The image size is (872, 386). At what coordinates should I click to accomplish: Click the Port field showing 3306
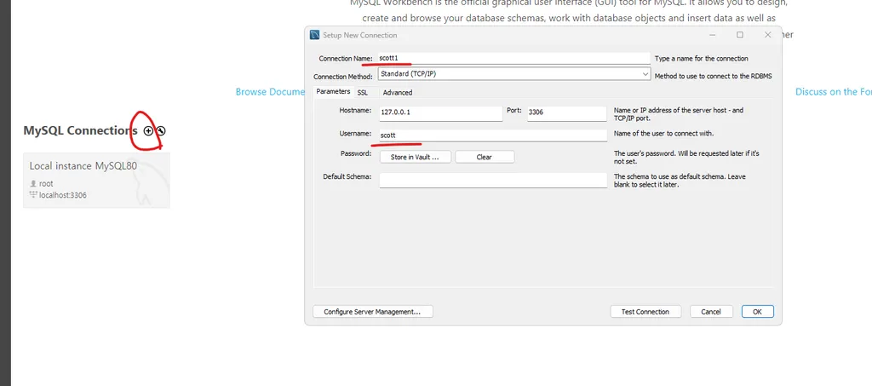coord(566,113)
